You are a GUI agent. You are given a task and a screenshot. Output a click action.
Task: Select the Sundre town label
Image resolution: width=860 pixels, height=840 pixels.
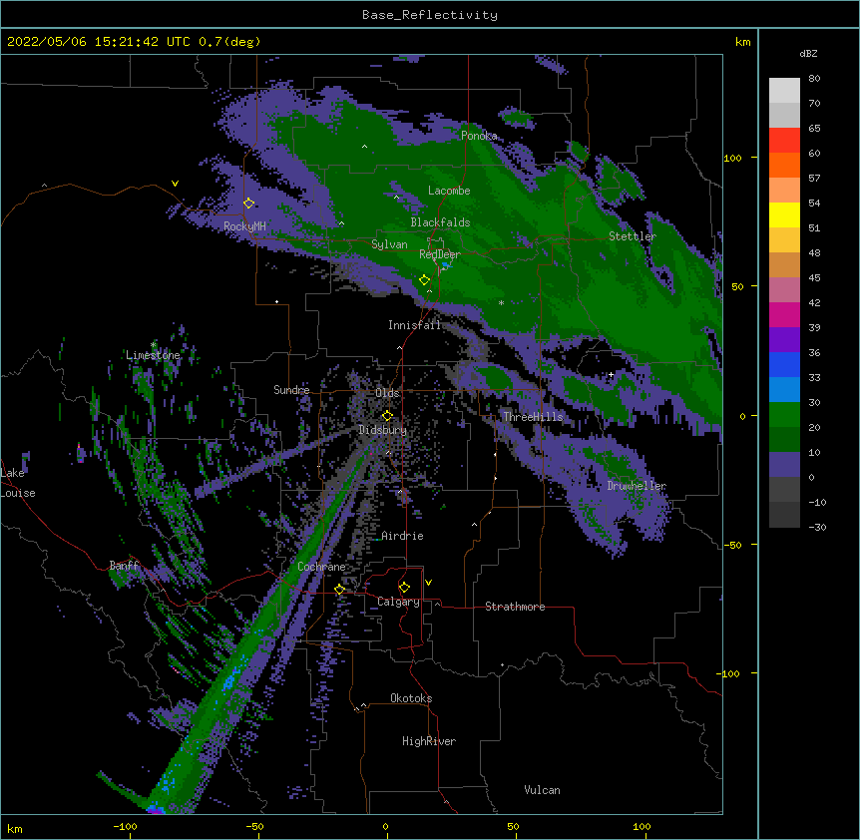point(291,390)
